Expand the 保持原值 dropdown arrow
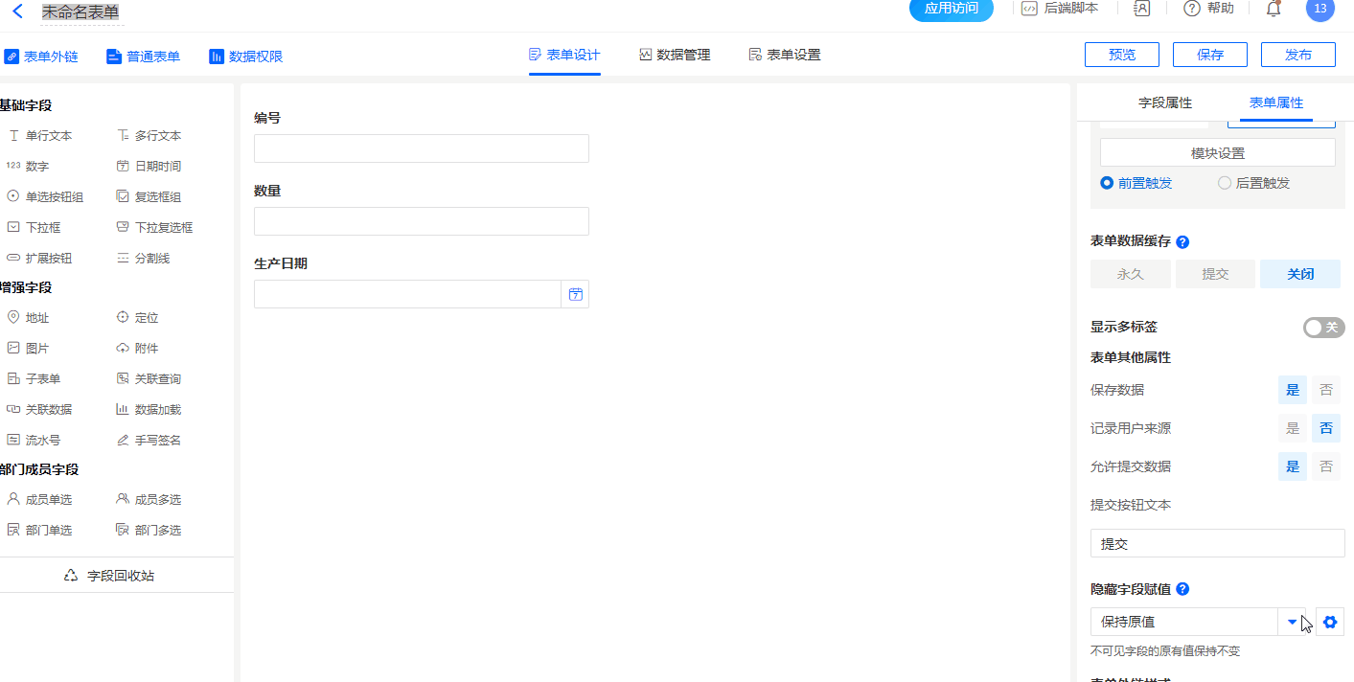 pos(1292,622)
